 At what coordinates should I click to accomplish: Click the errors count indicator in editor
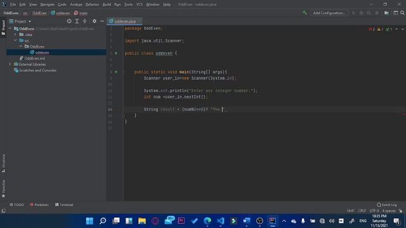[x=372, y=29]
